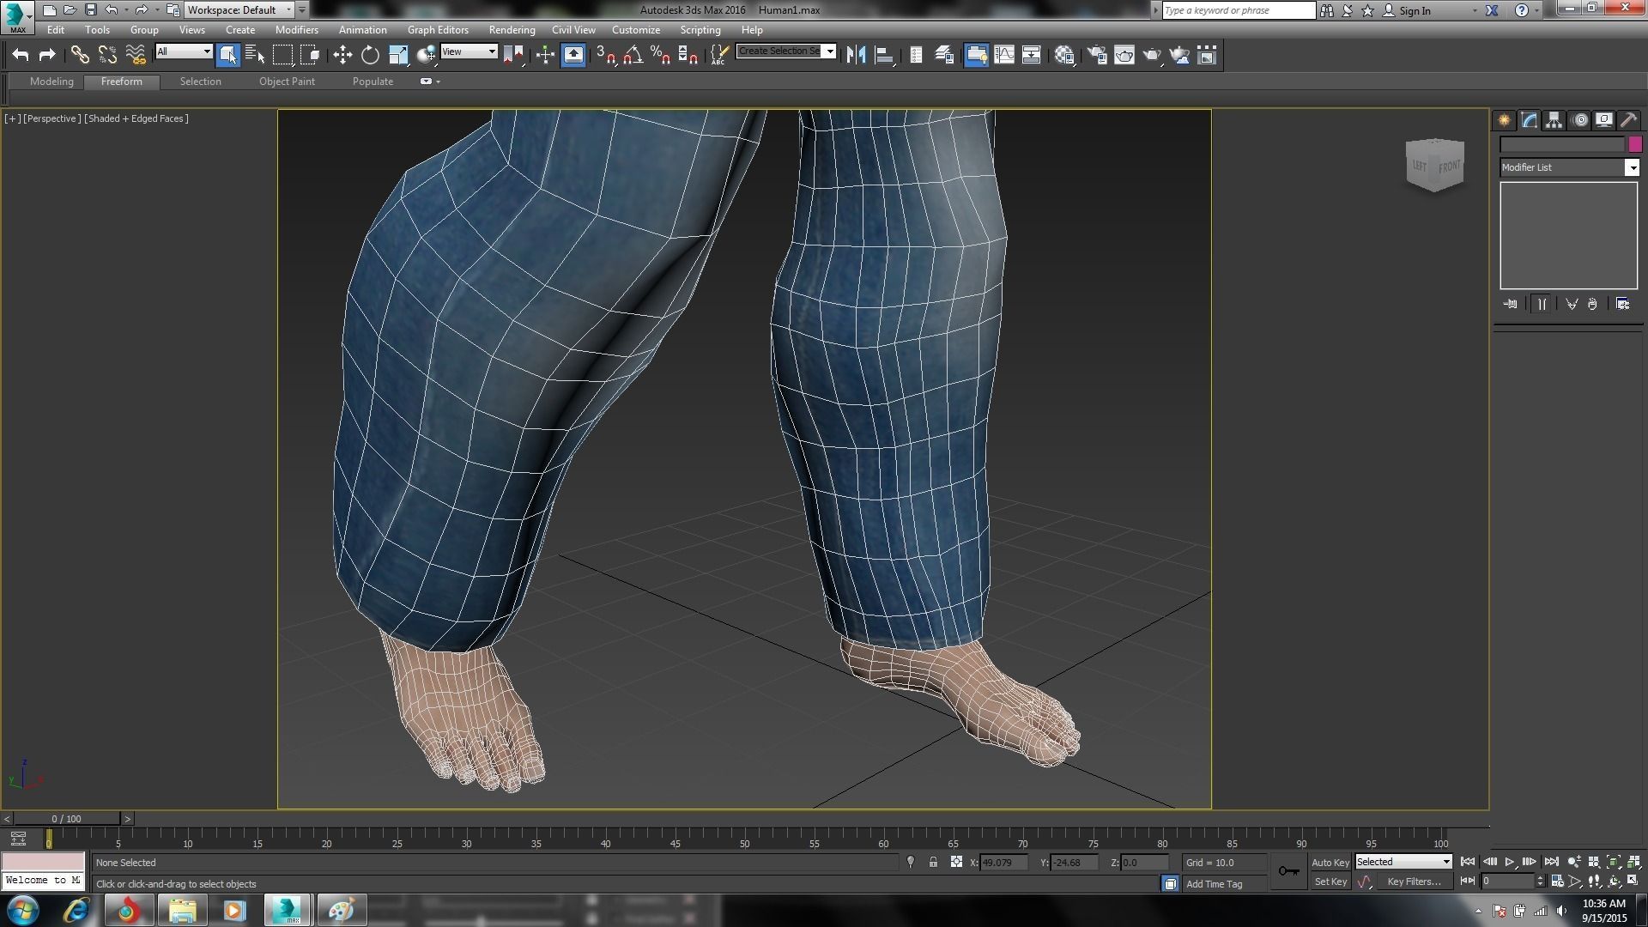The image size is (1648, 927).
Task: Click Edit Named Selection Sets icon
Action: click(x=719, y=55)
